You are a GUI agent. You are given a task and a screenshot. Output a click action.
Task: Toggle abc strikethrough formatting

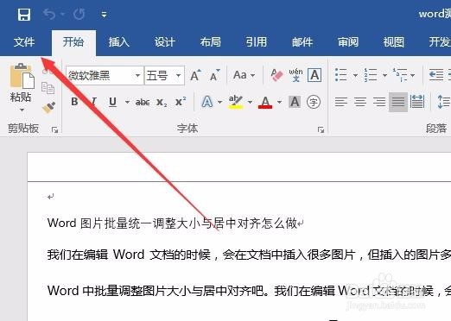pyautogui.click(x=143, y=102)
